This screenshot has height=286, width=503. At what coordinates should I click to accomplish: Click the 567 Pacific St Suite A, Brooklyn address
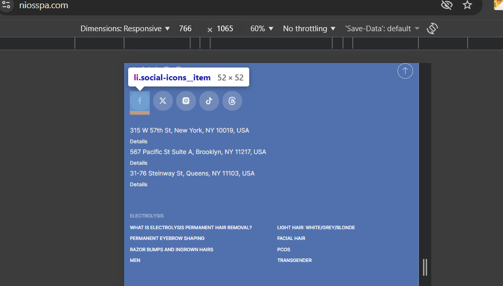(198, 152)
